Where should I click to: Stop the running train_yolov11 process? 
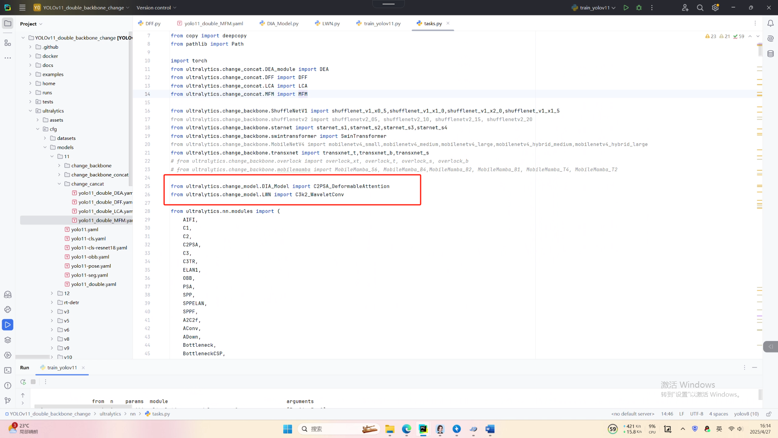[33, 382]
